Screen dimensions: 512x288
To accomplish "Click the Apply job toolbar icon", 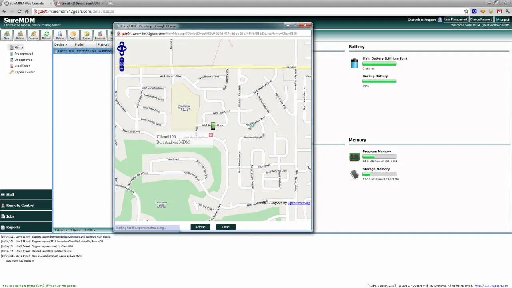I will point(73,35).
